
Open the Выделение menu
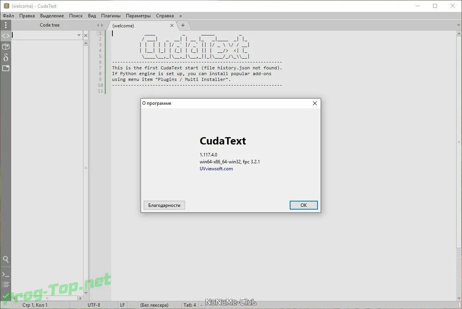coord(52,16)
